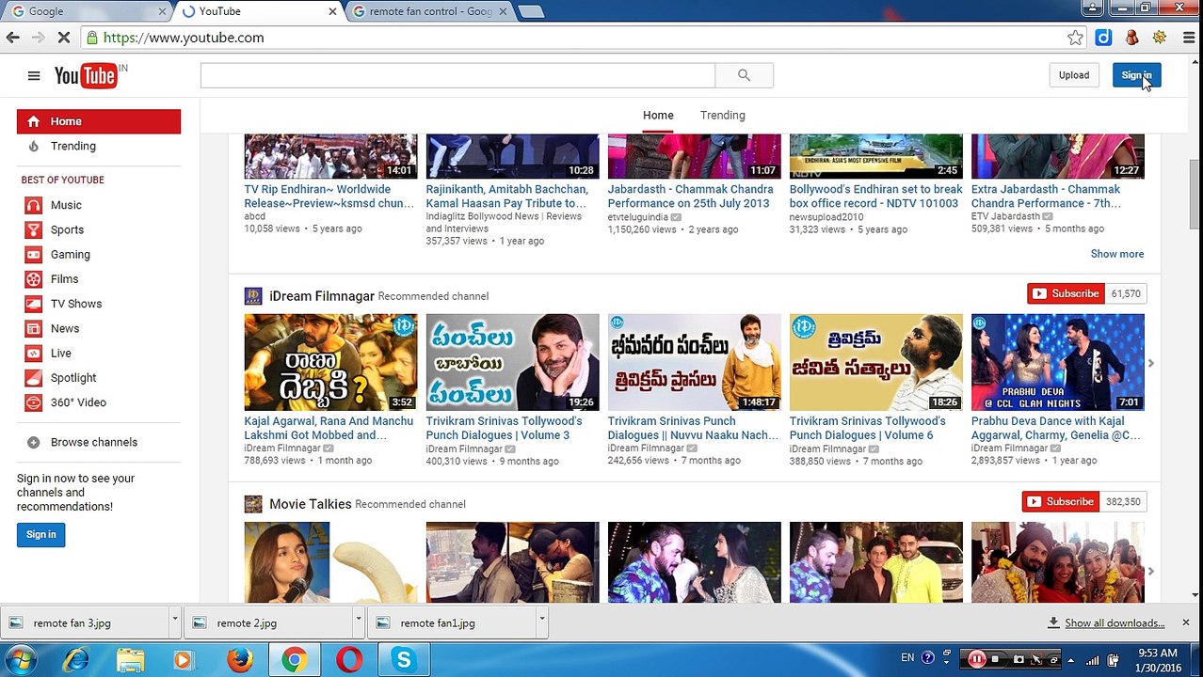
Task: Launch Opera from the taskbar
Action: pyautogui.click(x=349, y=660)
